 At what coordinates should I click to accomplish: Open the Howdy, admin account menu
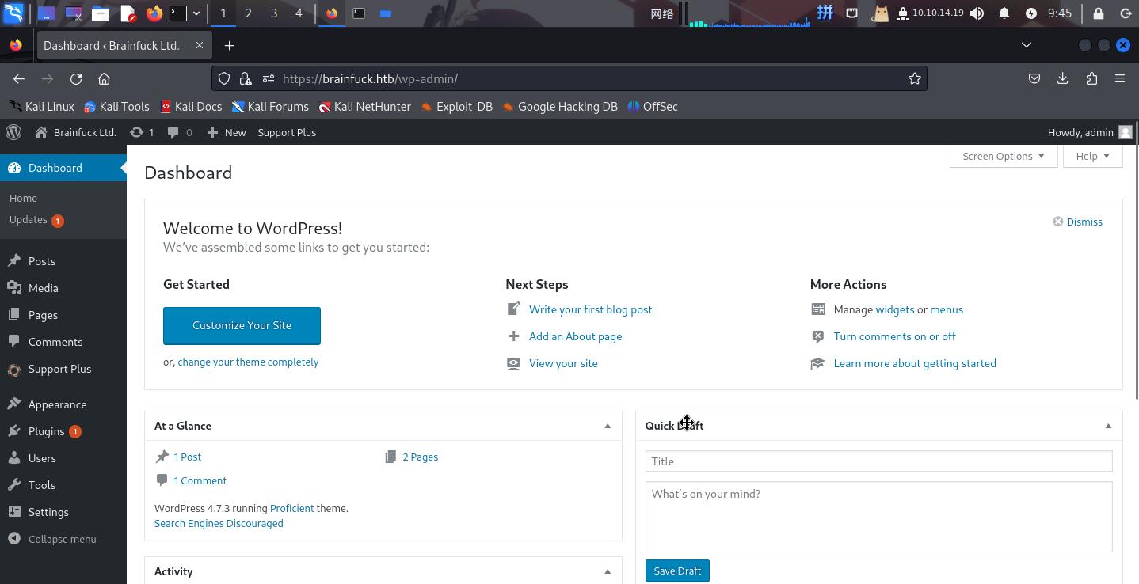point(1090,132)
